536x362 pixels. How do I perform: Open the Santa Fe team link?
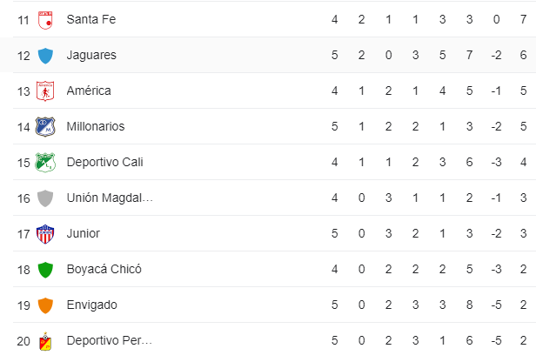point(91,19)
